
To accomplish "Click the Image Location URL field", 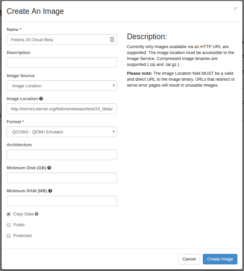I will coord(62,109).
